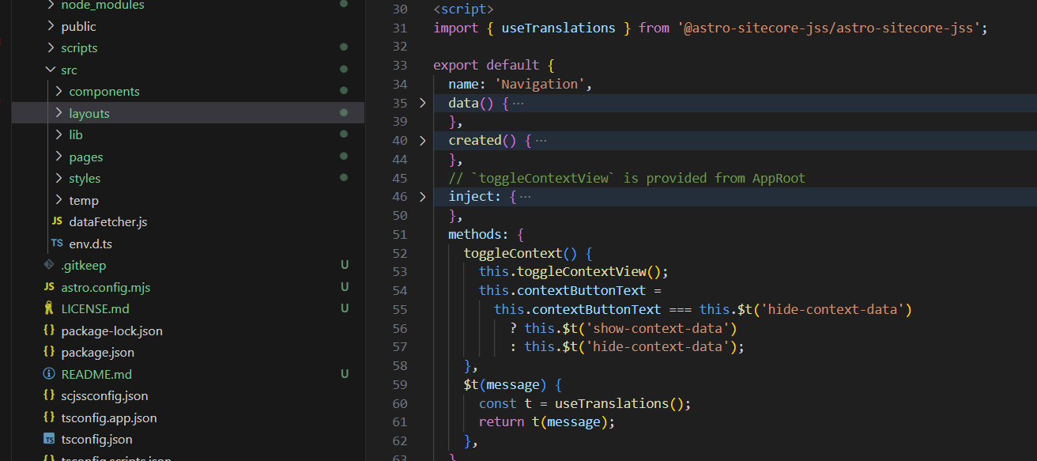Open package.json from the explorer

click(x=97, y=353)
